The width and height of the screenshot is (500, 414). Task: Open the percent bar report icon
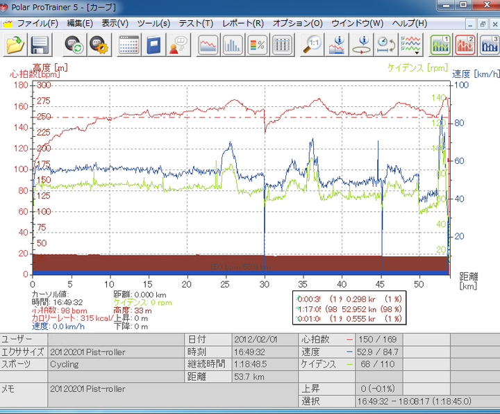(x=256, y=46)
